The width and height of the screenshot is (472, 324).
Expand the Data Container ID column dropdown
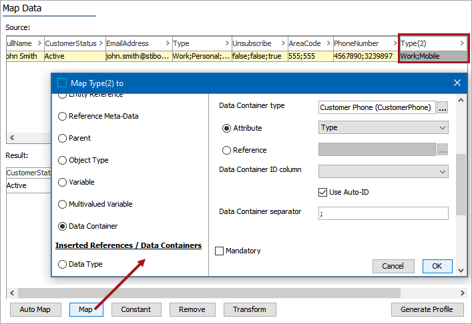coord(383,171)
